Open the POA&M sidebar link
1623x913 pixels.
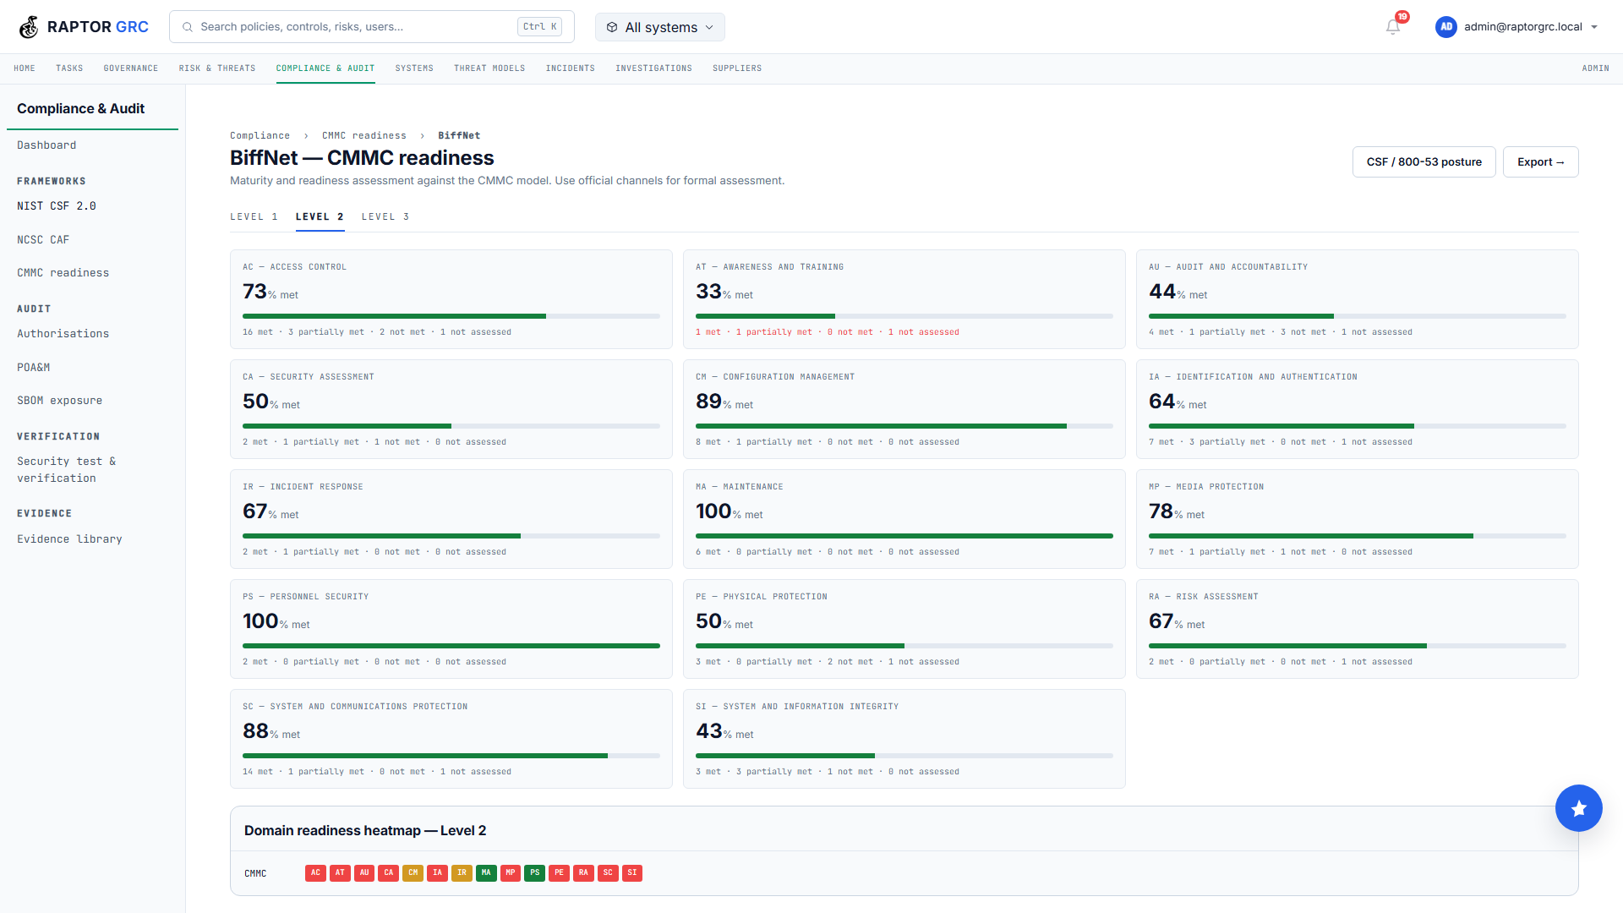pos(34,368)
